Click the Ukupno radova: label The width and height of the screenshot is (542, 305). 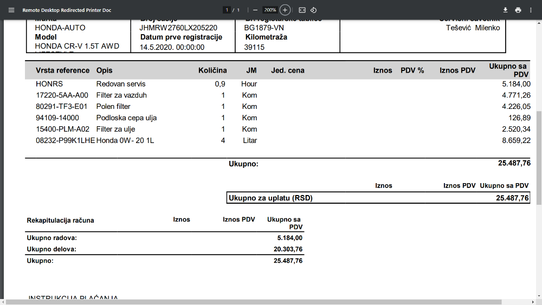click(52, 238)
